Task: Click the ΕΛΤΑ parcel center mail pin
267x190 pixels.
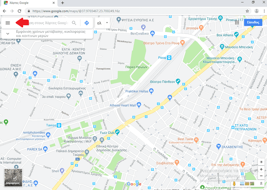Action: pyautogui.click(x=79, y=59)
